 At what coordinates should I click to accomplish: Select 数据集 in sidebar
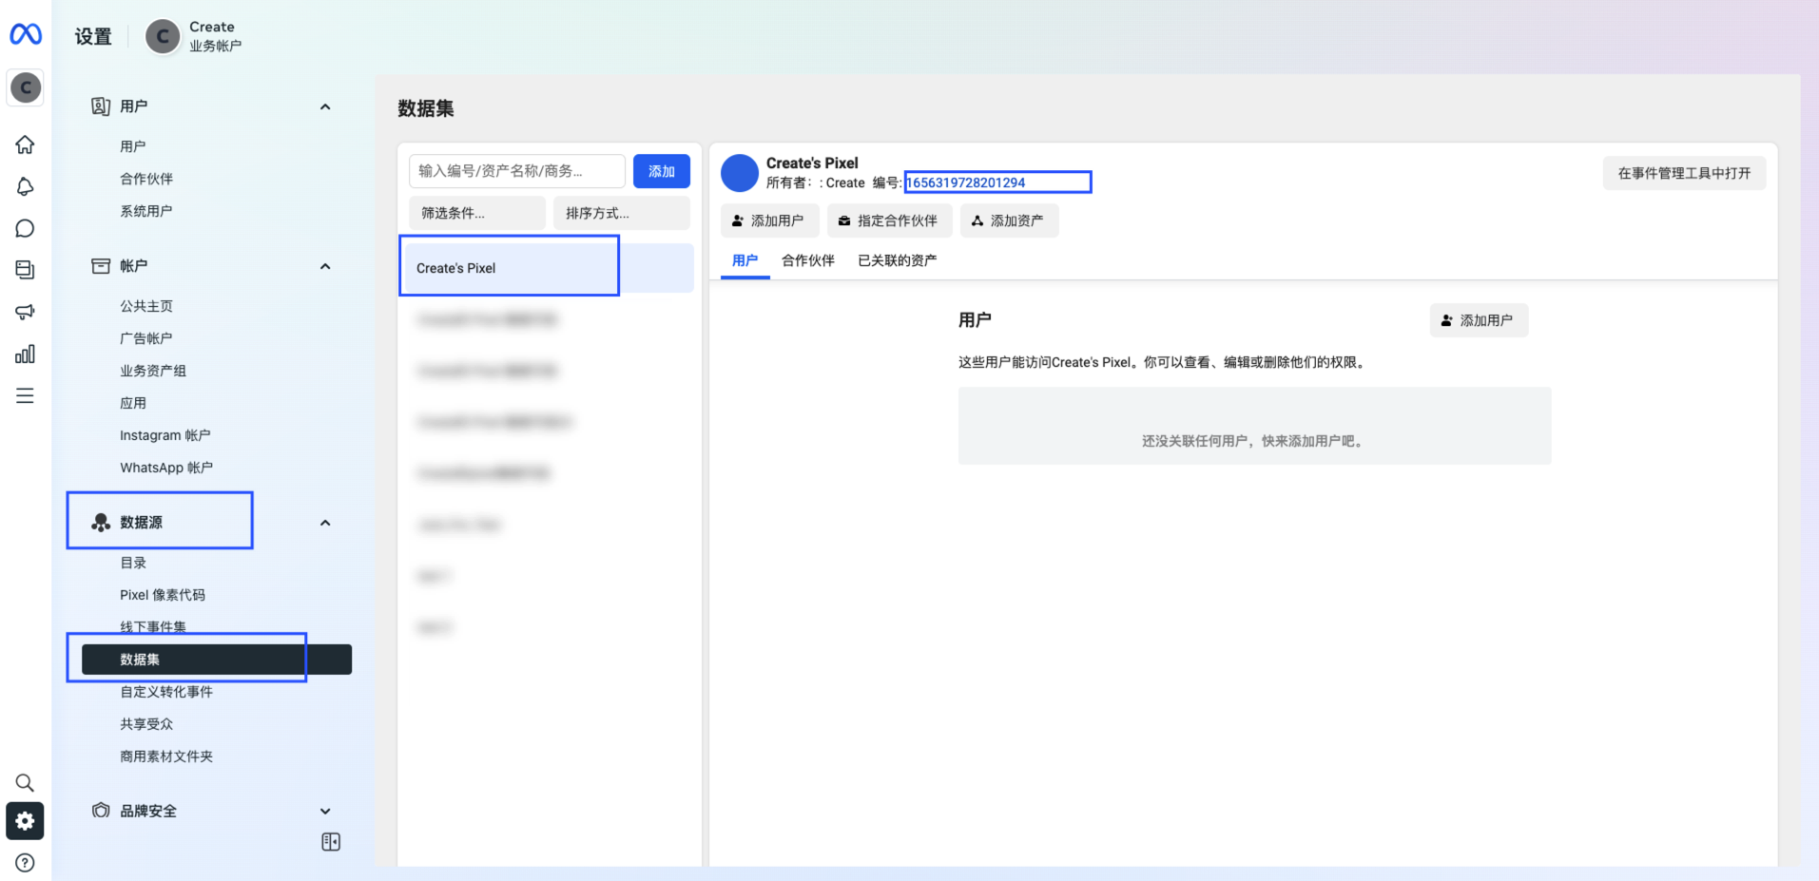(217, 660)
